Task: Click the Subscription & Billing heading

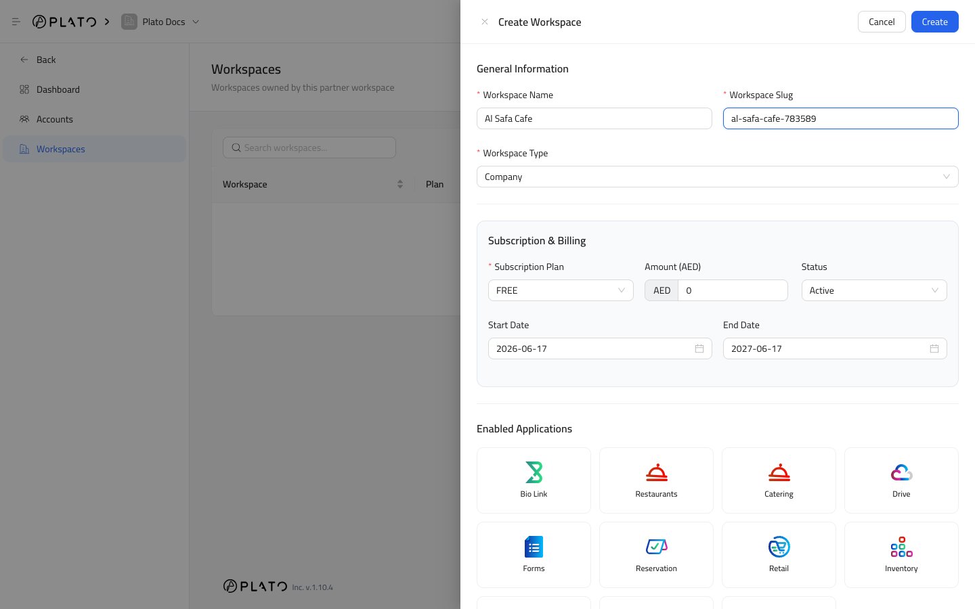Action: pyautogui.click(x=537, y=241)
